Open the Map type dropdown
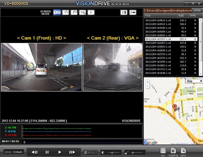 coord(194,81)
